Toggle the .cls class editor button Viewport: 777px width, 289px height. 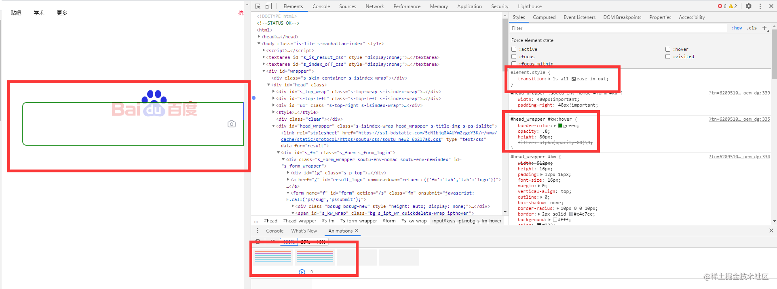pos(752,28)
